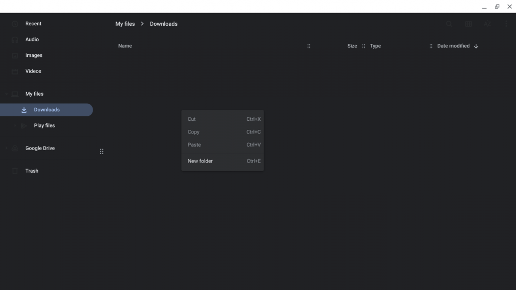Click the Audio headphones icon
This screenshot has width=516, height=290.
[15, 40]
